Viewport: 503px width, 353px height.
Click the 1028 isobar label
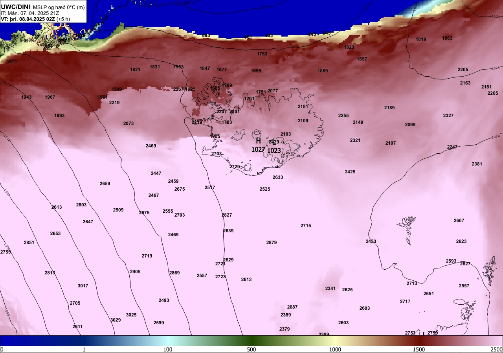496,137
